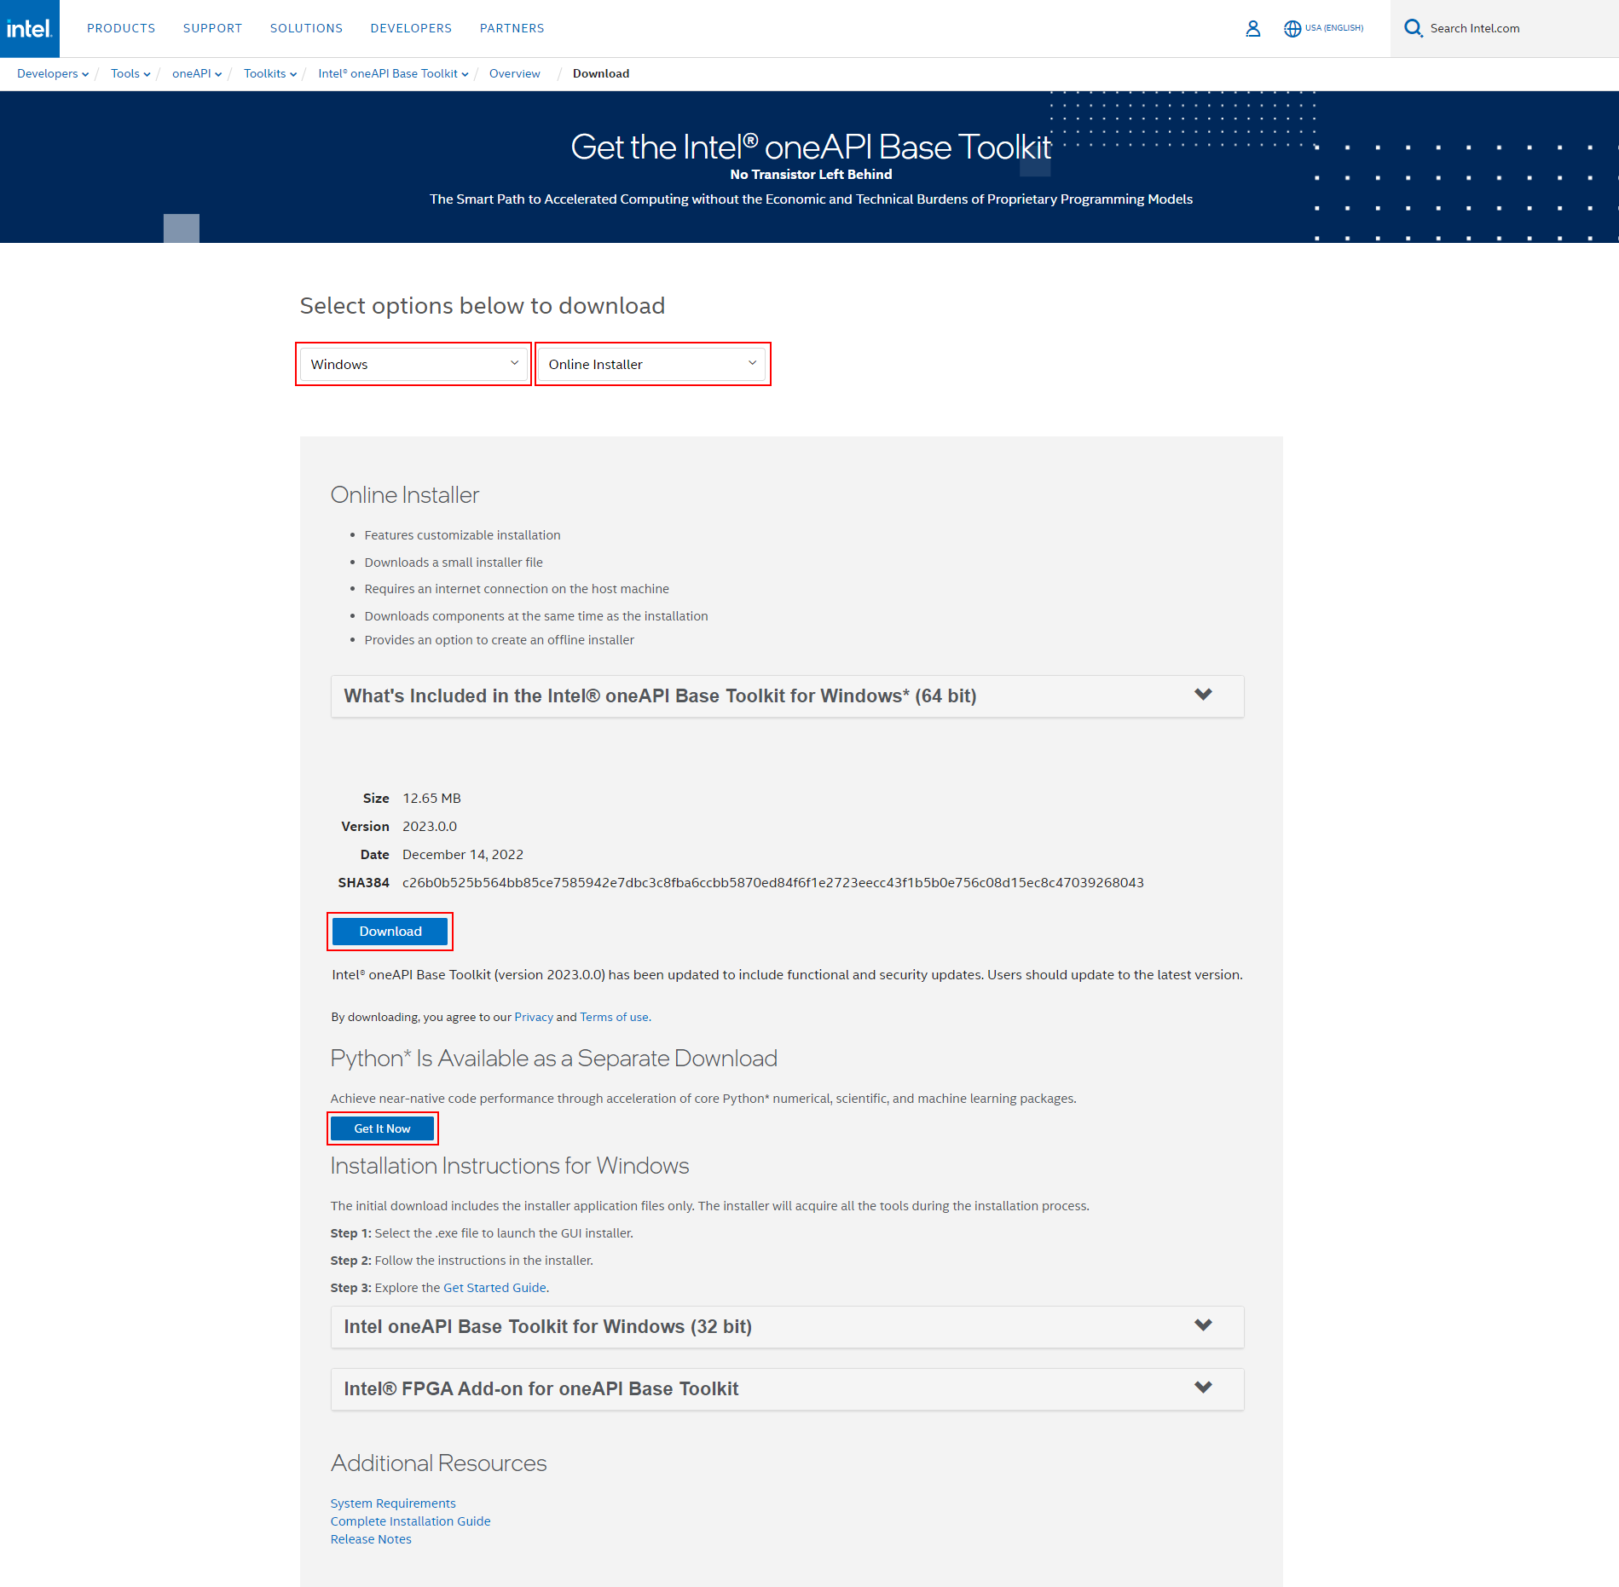This screenshot has width=1619, height=1587.
Task: Expand oneAPI breadcrumb dropdown
Action: (197, 73)
